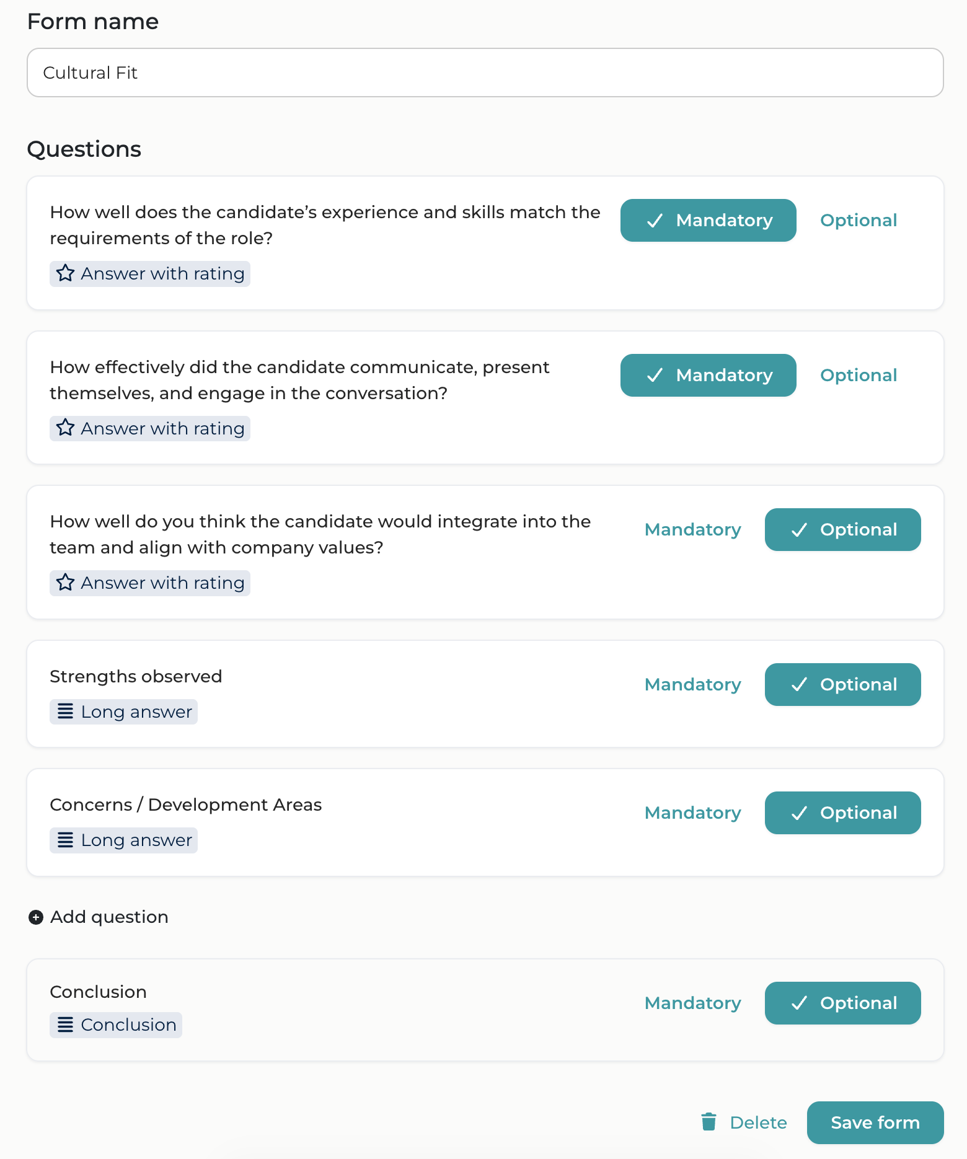Image resolution: width=967 pixels, height=1159 pixels.
Task: Click the Save form button
Action: click(875, 1122)
